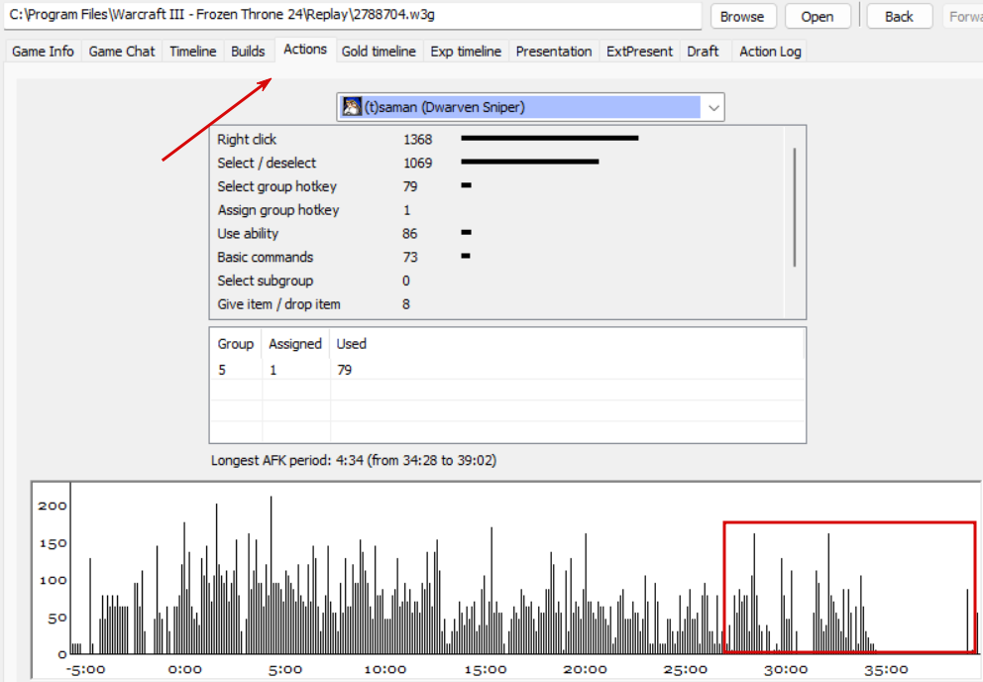
Task: Select the Select group hotkey row
Action: pos(496,186)
